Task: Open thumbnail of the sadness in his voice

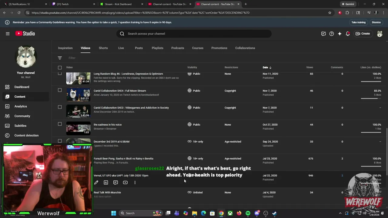Action: point(79,128)
